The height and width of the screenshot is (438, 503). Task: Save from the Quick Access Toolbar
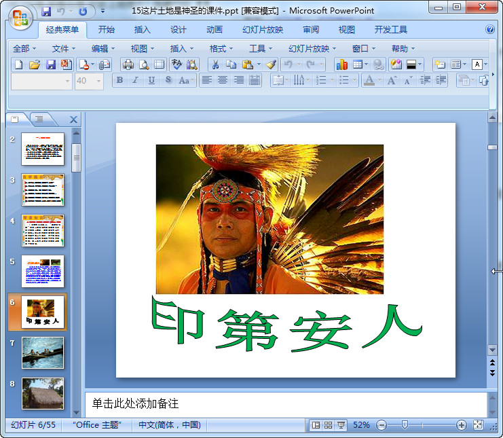point(46,12)
